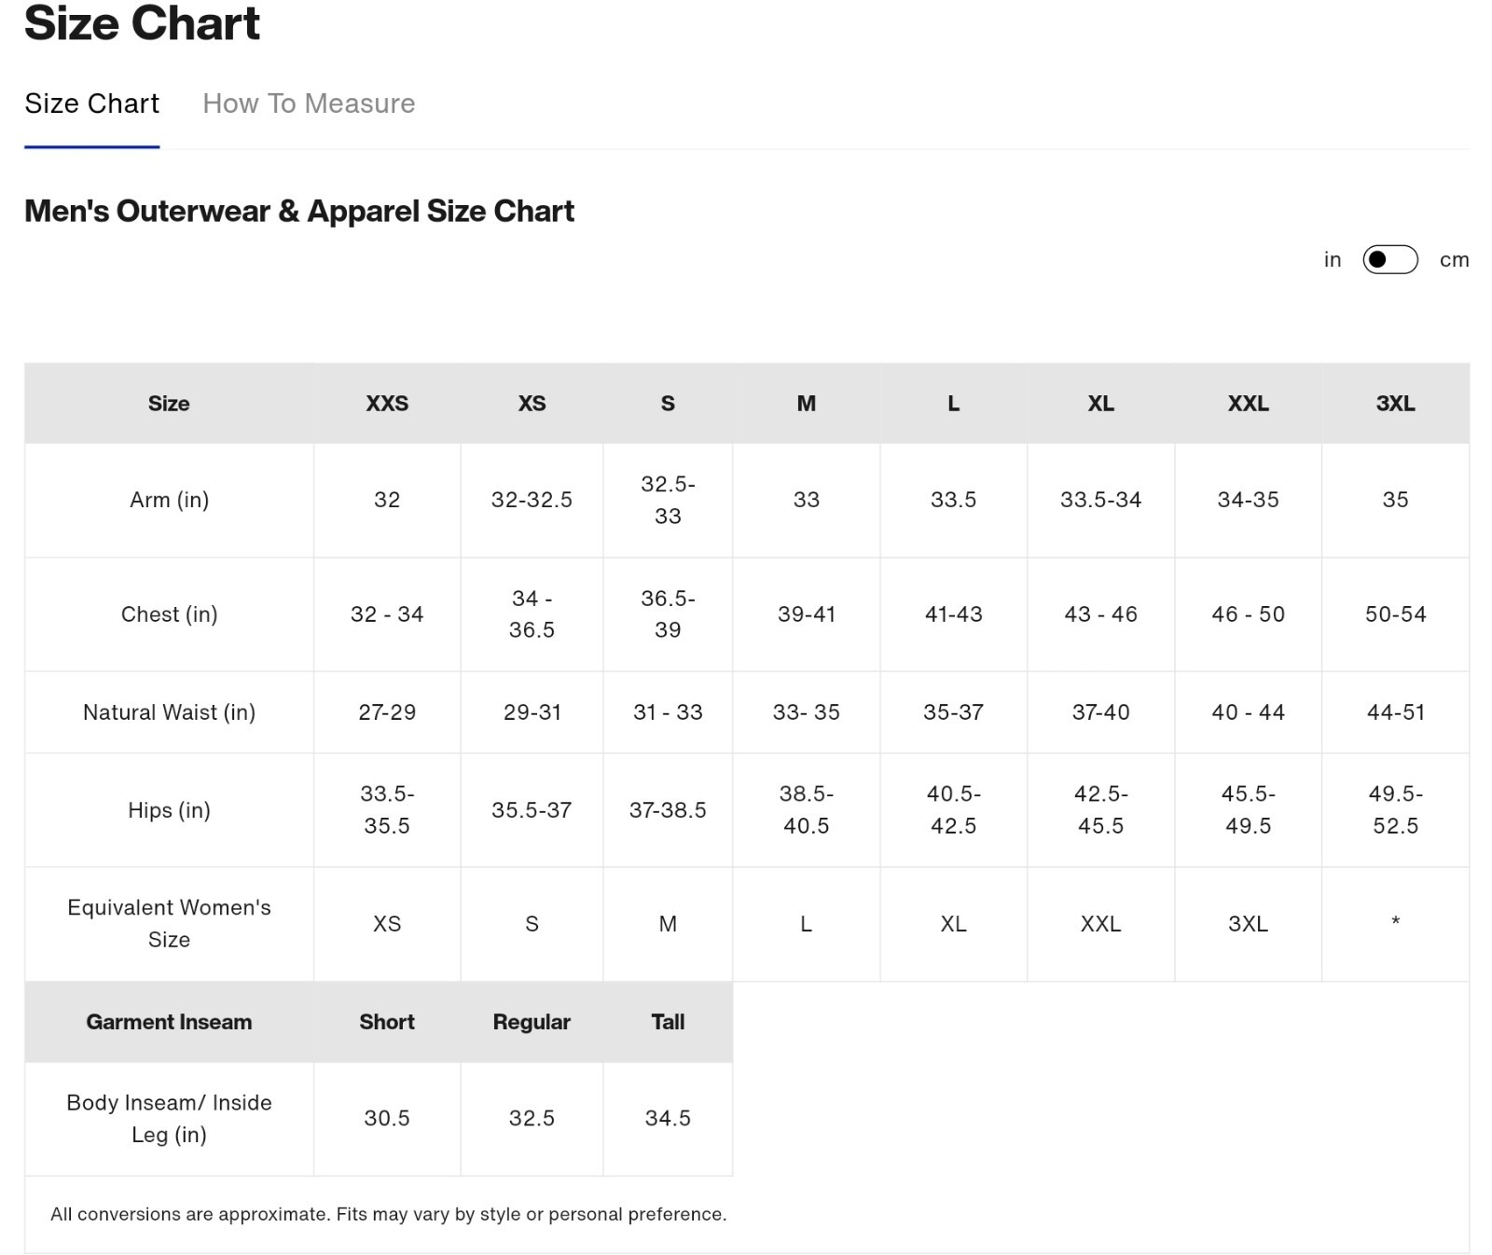Click the 'Short' inseam header

pos(387,1022)
